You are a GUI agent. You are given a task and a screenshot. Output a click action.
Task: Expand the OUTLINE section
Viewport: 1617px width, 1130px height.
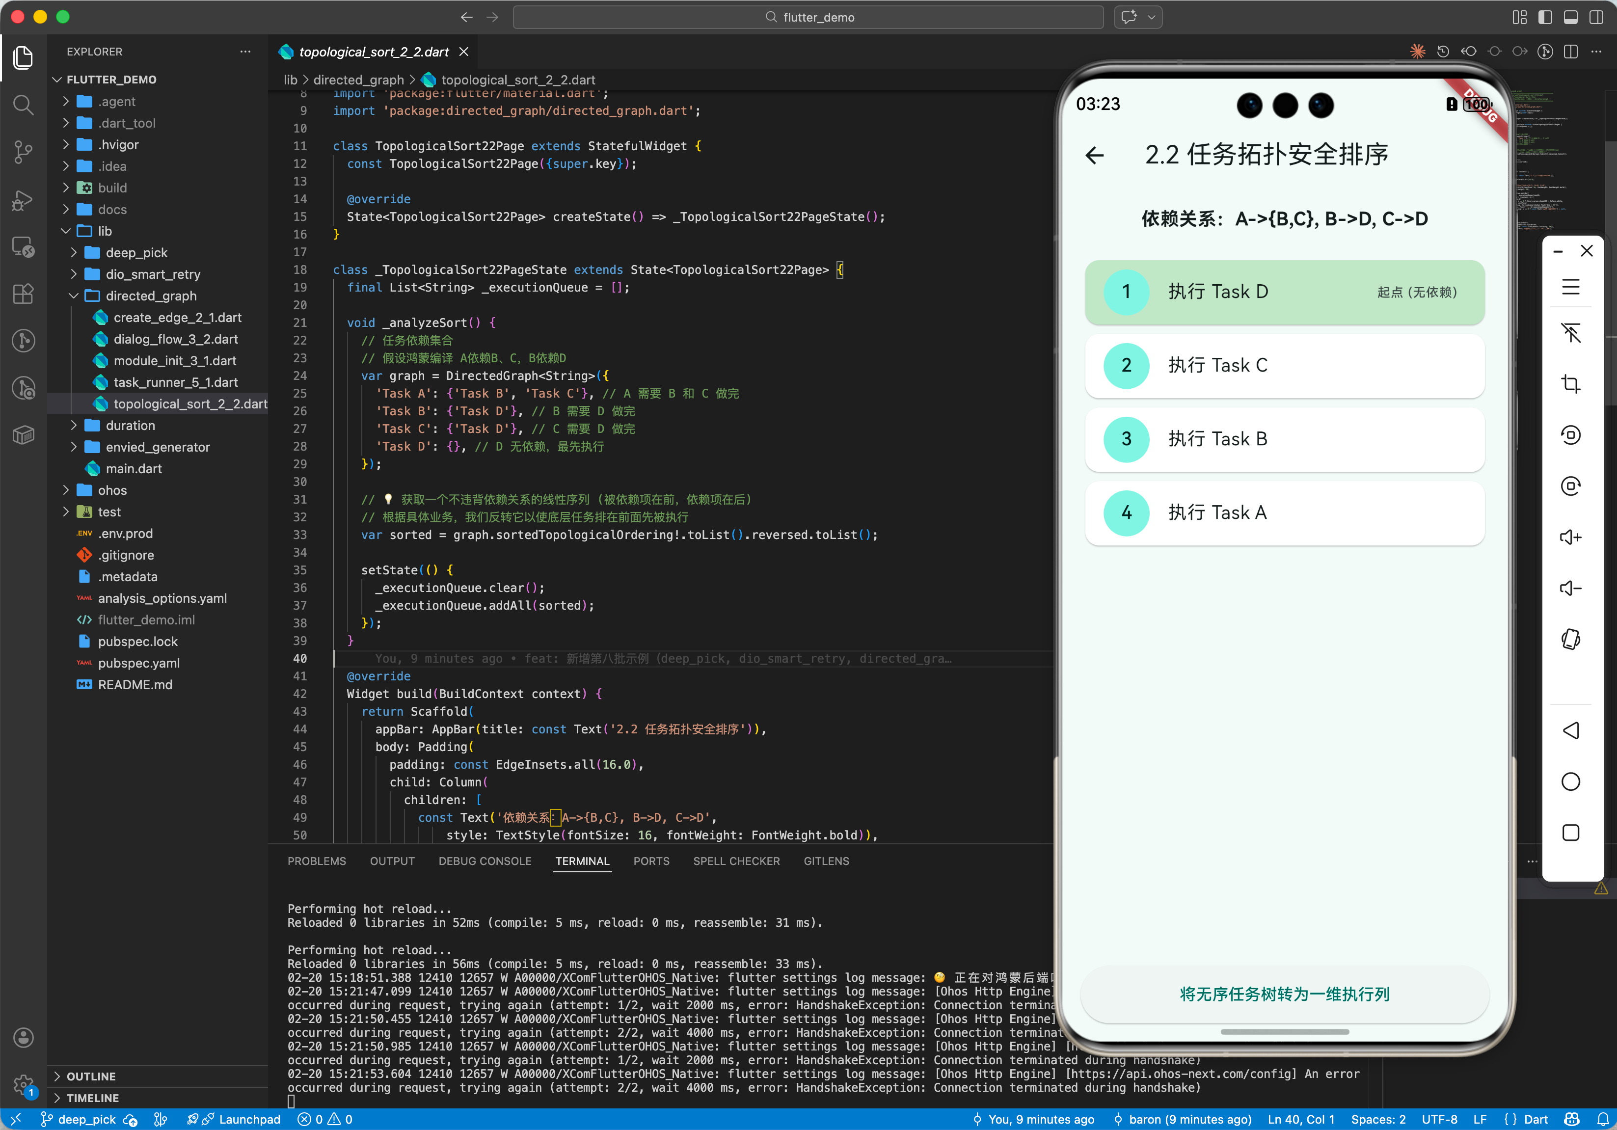91,1076
